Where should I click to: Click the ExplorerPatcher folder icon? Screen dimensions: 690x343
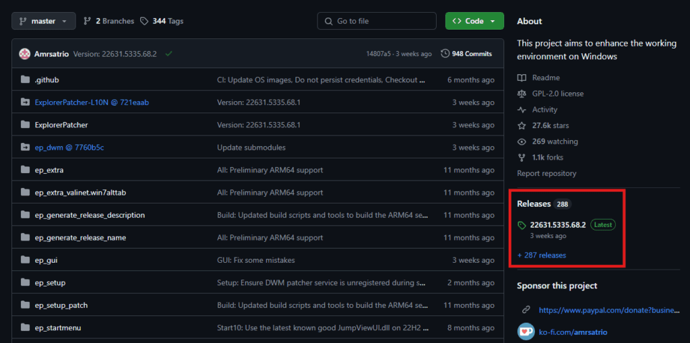tap(25, 125)
